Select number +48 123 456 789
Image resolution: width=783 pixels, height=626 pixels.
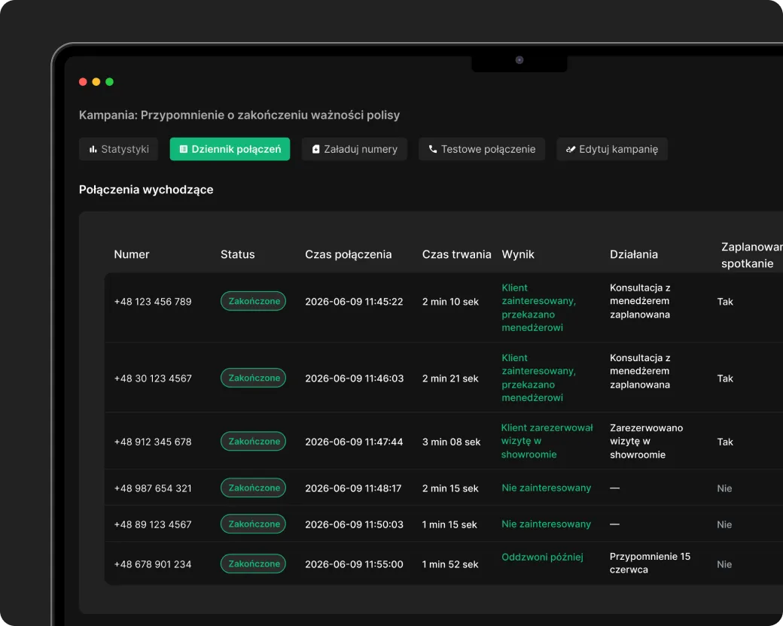tap(153, 302)
